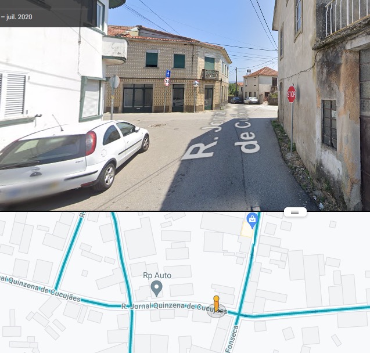Click the red STOP sign in Street View

pyautogui.click(x=291, y=94)
